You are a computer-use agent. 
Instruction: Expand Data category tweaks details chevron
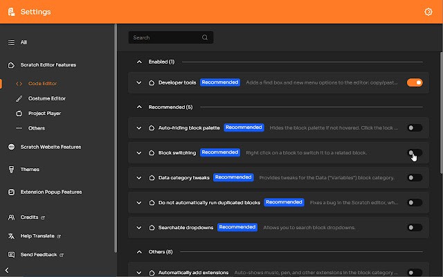pos(138,178)
